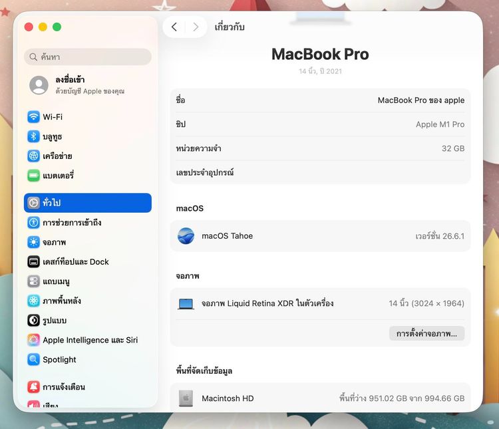Viewport: 499px width, 429px height.
Task: Go forward with the right chevron
Action: (196, 27)
